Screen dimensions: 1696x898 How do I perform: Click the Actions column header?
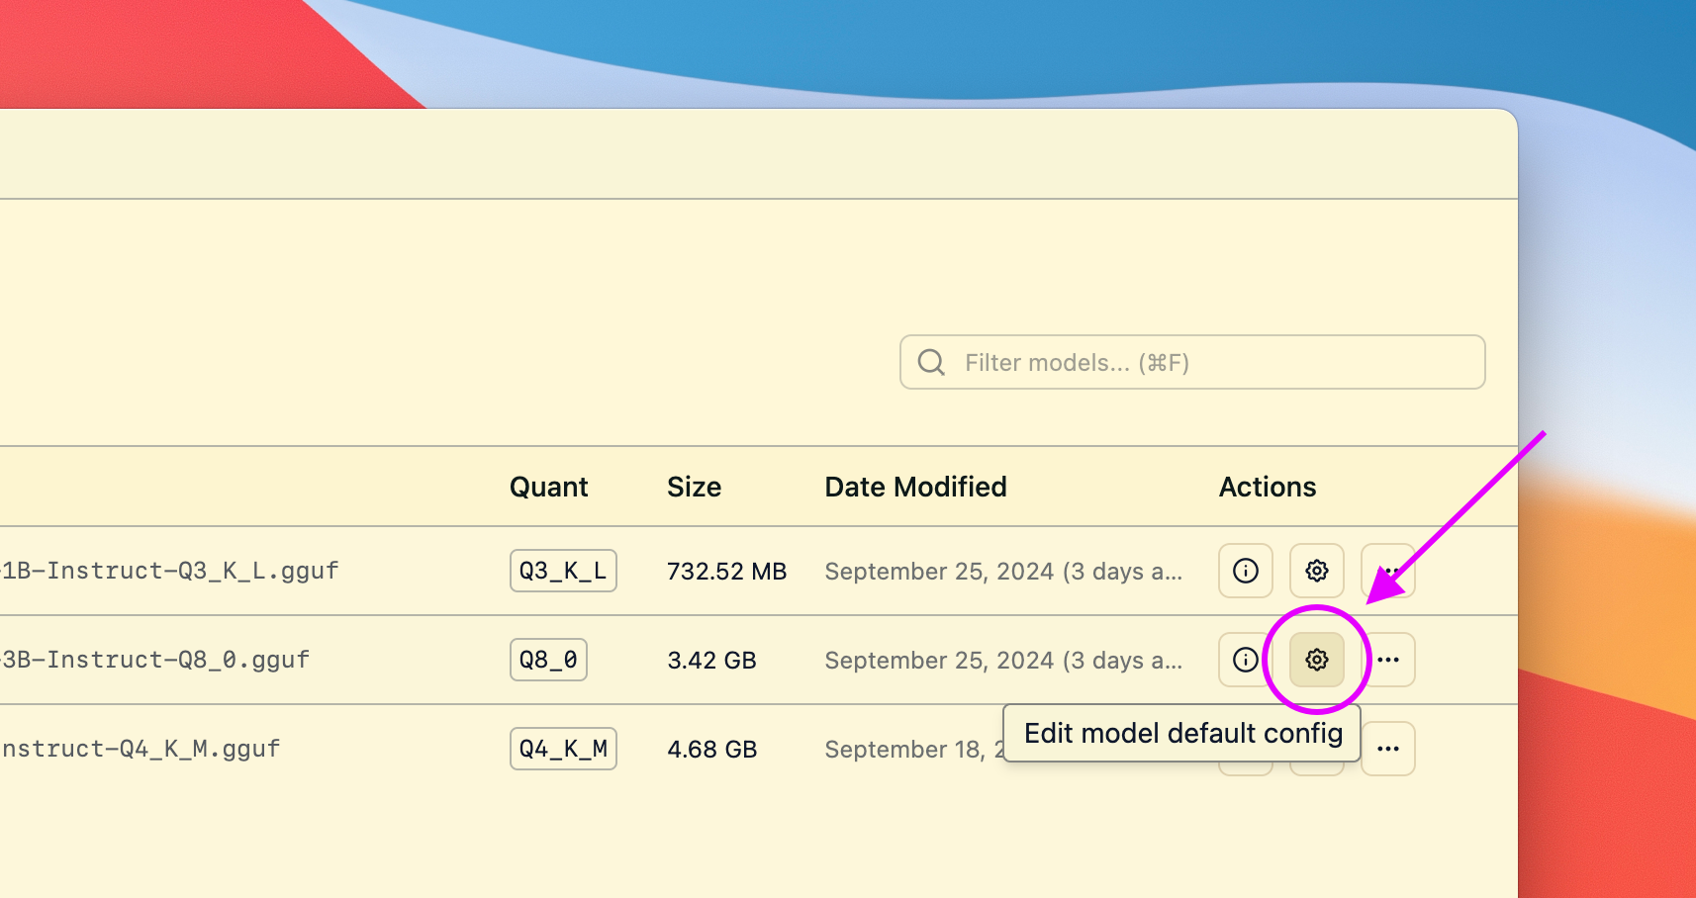(x=1268, y=487)
